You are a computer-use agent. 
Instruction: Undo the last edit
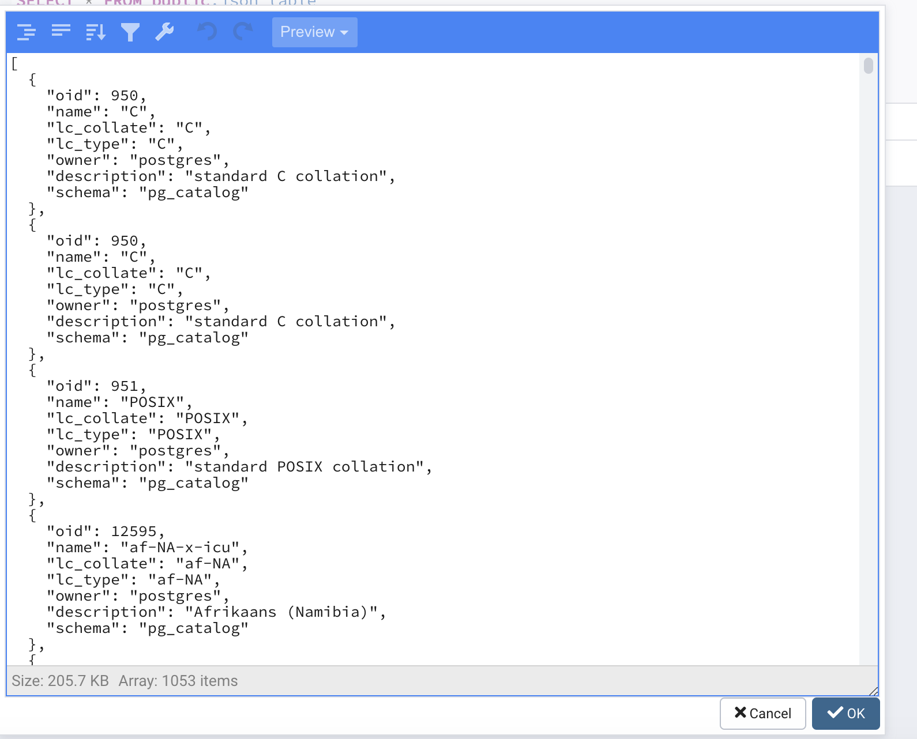pyautogui.click(x=208, y=32)
